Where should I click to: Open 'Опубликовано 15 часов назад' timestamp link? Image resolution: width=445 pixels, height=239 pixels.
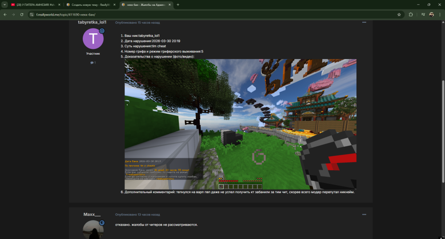point(138,23)
